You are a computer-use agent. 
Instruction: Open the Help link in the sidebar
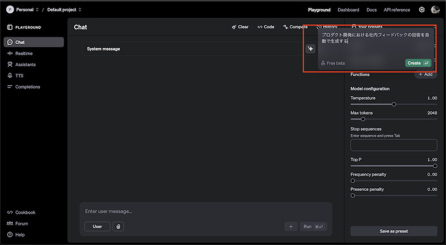20,234
